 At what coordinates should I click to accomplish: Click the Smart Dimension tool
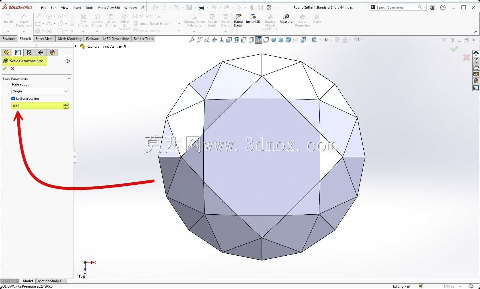(x=24, y=21)
